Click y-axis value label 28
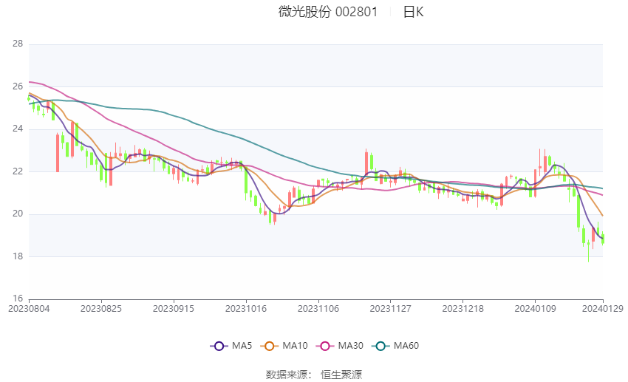This screenshot has width=628, height=382. click(x=18, y=44)
